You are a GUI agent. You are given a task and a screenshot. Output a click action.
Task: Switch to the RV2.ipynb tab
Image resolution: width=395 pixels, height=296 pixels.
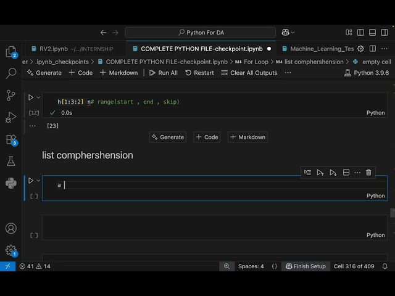tap(54, 49)
